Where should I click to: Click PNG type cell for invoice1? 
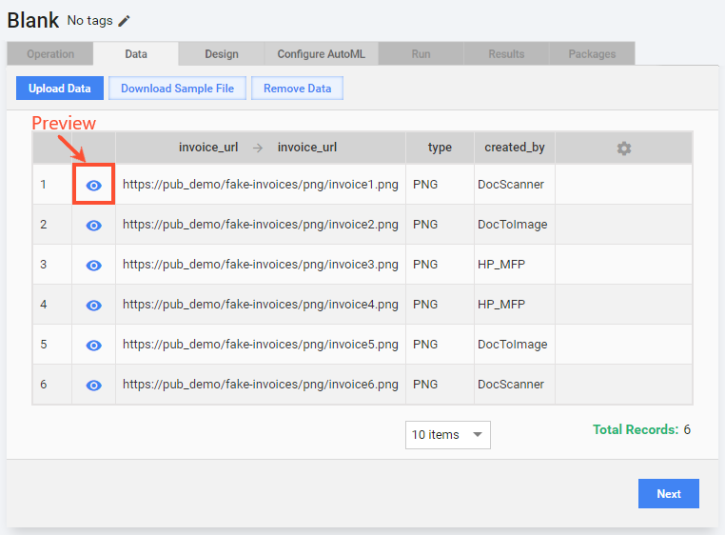440,184
